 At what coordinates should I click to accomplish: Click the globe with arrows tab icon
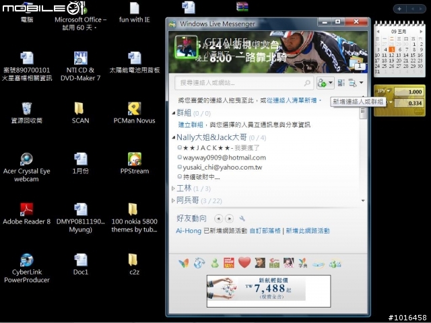tap(199, 263)
